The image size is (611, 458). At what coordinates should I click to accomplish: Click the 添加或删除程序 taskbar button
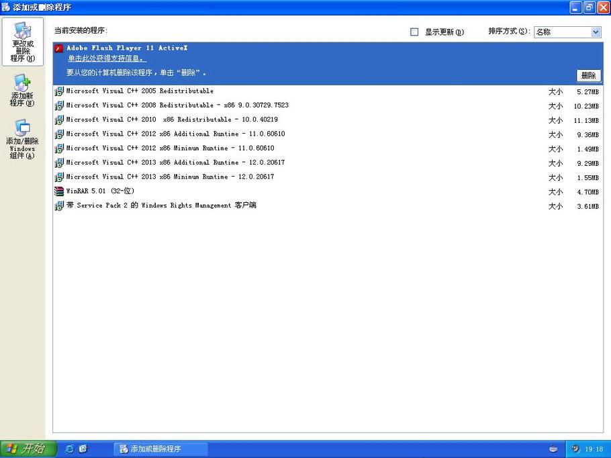[161, 449]
